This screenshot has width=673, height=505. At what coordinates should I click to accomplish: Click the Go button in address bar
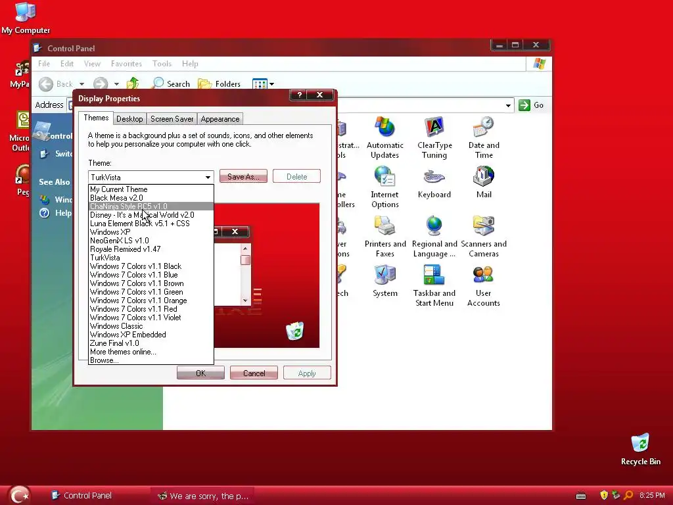point(531,105)
